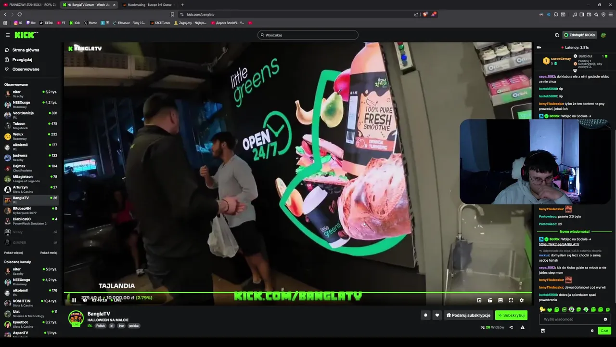Click the polska stream tag
This screenshot has height=347, width=616.
point(134,326)
